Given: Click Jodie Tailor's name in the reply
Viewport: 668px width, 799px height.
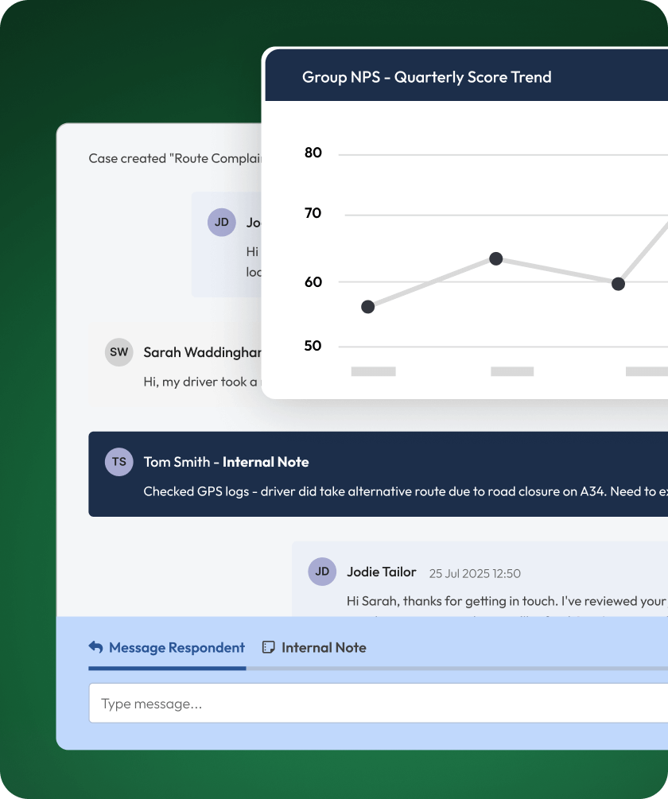Looking at the screenshot, I should [x=381, y=572].
